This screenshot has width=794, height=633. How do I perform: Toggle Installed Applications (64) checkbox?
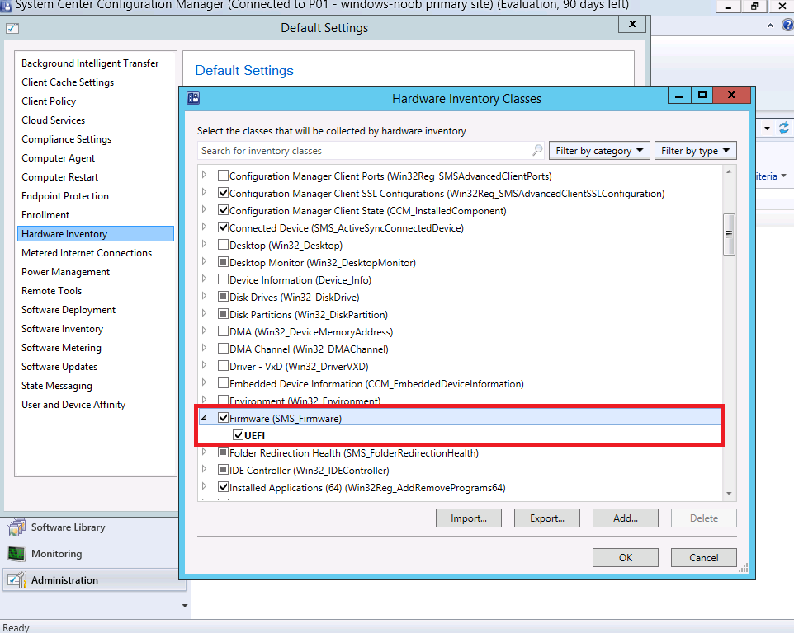tap(223, 487)
